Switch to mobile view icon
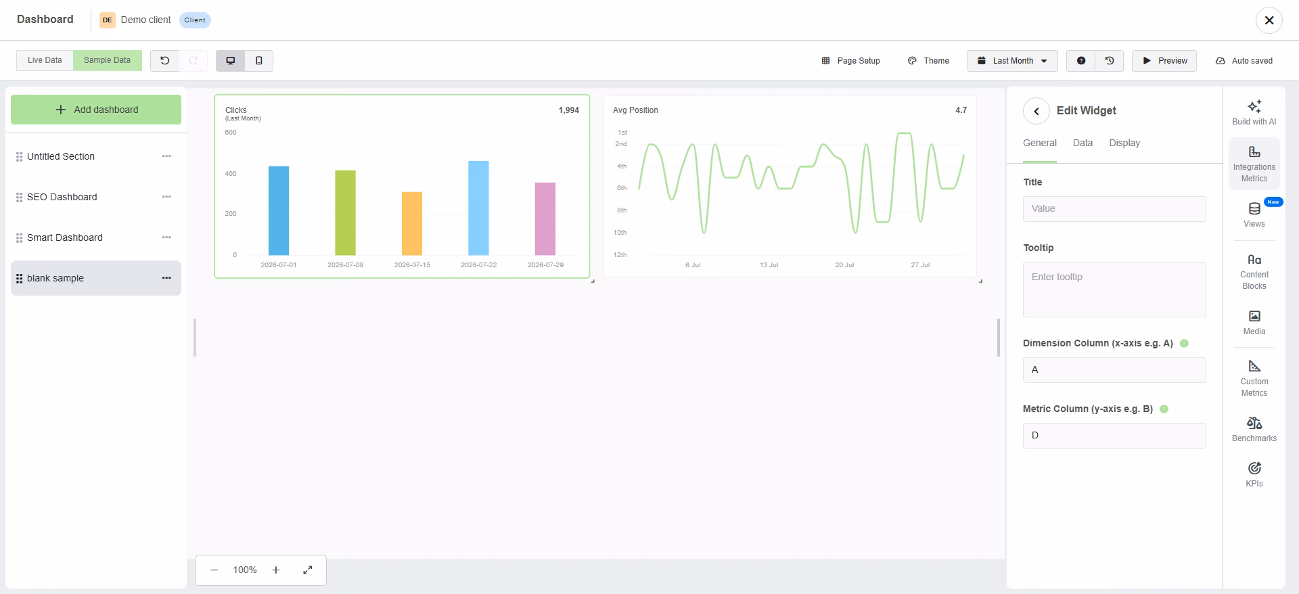The image size is (1299, 594). (x=258, y=60)
